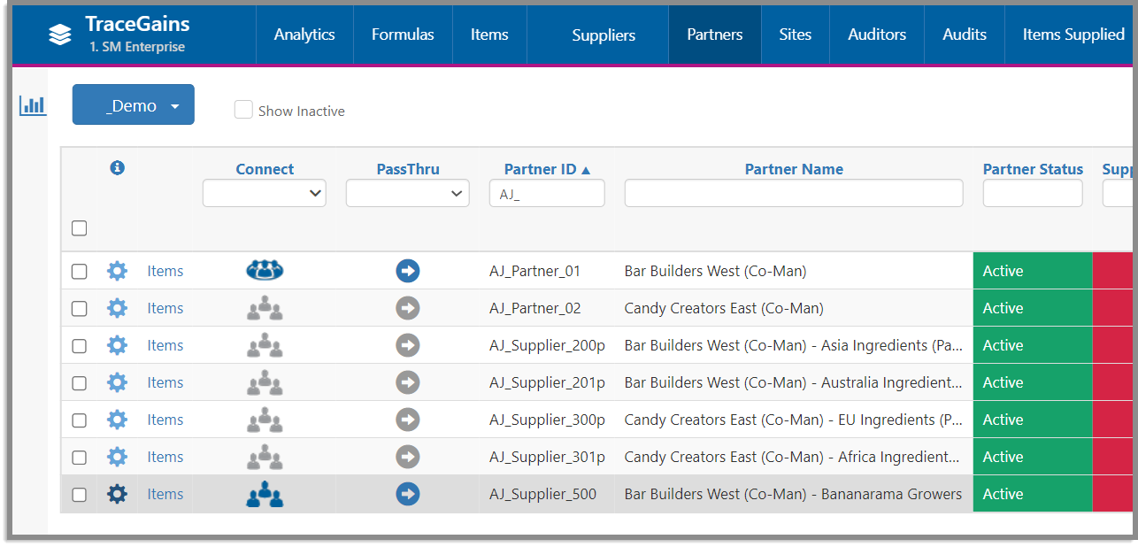Open Items link for AJ_Partner_01
This screenshot has width=1138, height=547.
point(165,271)
